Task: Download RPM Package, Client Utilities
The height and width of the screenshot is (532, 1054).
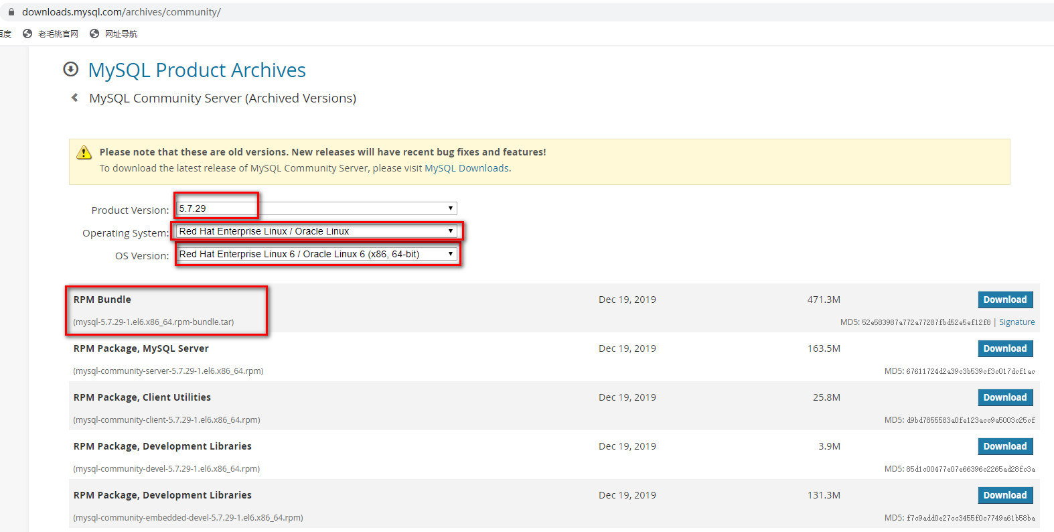Action: [x=1005, y=397]
